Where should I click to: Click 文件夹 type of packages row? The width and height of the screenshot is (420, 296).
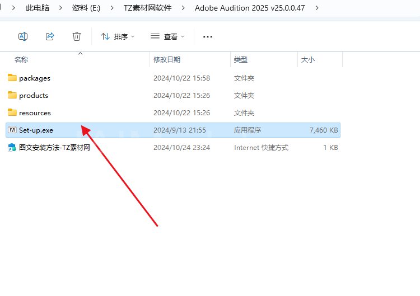(x=244, y=78)
